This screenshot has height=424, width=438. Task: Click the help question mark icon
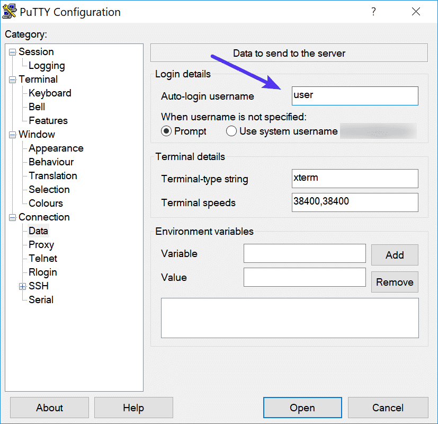pos(373,11)
